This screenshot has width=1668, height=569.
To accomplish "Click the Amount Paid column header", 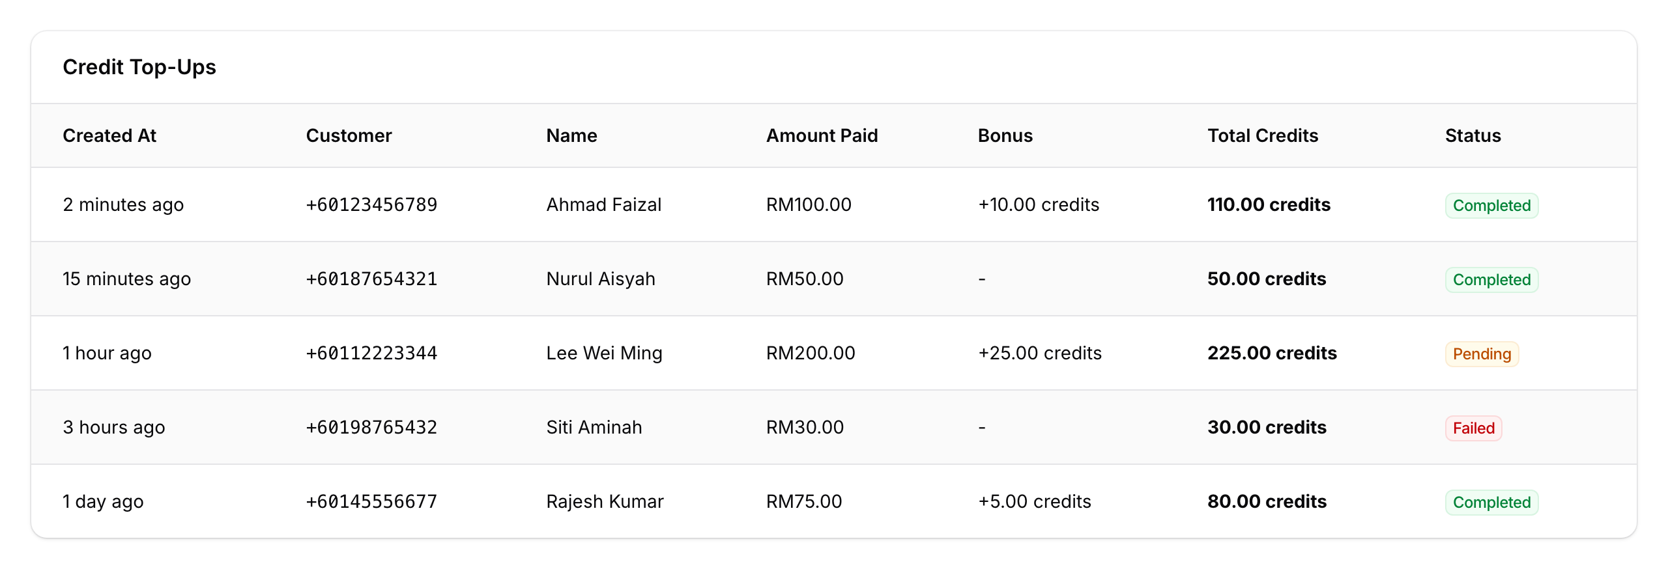I will coord(822,135).
